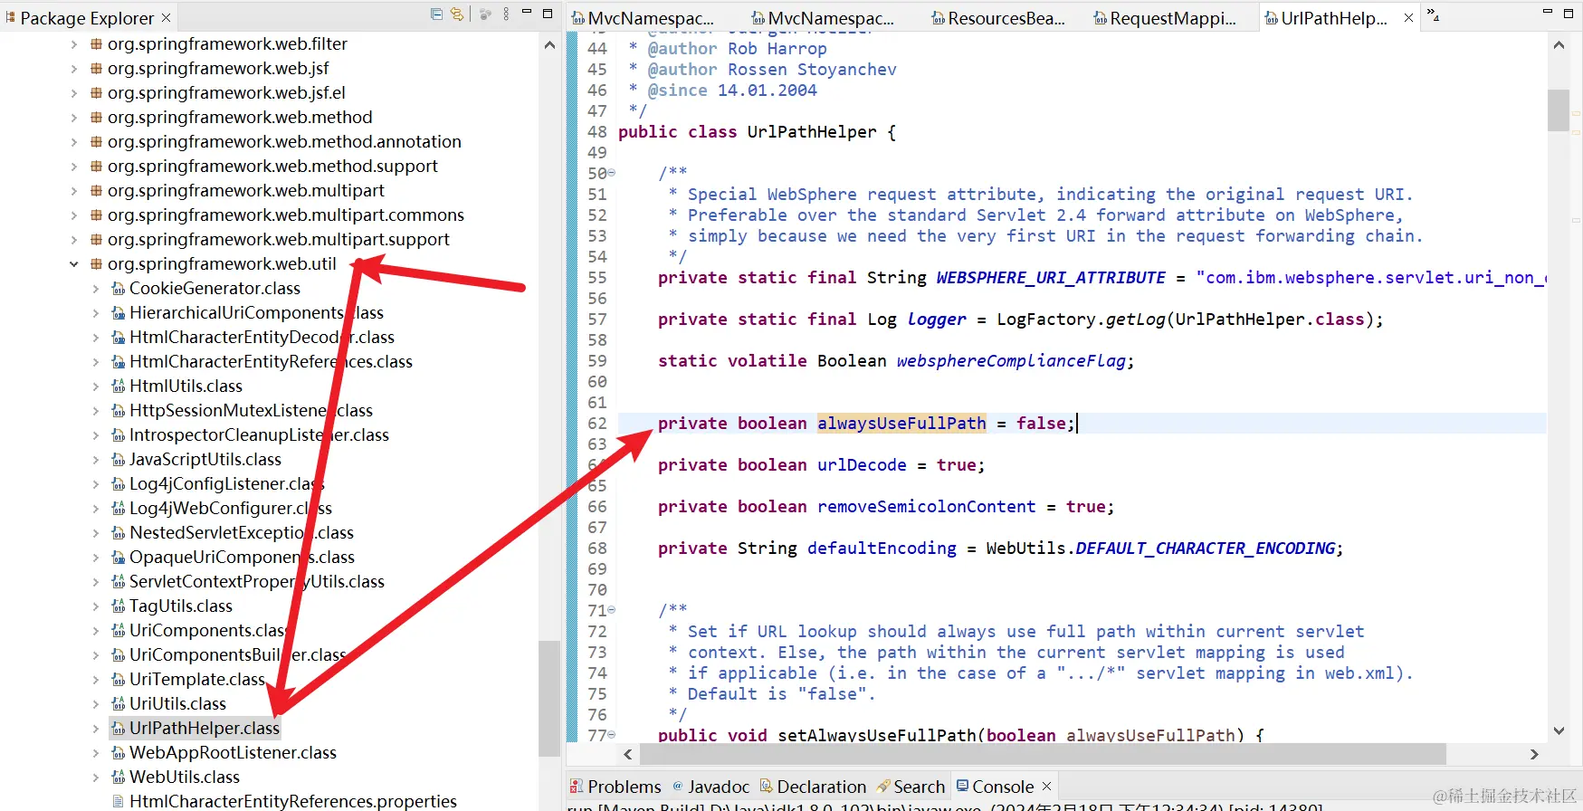Switch to the first MvcNamespac... editor tab
This screenshot has height=811, width=1583.
click(645, 18)
